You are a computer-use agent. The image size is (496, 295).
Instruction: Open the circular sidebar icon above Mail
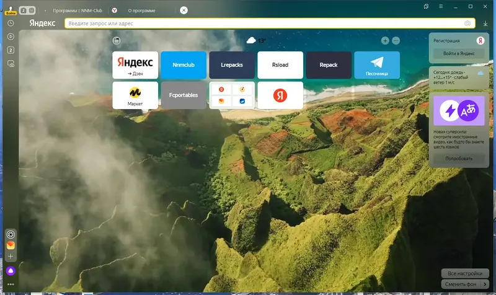[x=11, y=234]
